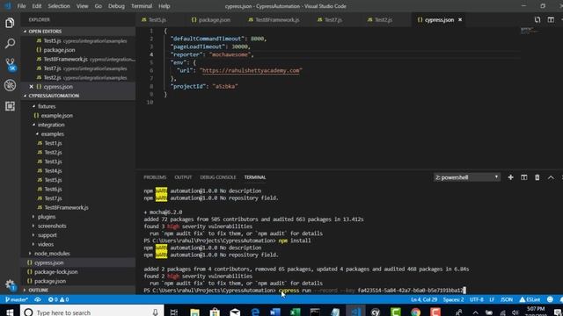Synchronize changes cloud icon in status bar

click(x=38, y=299)
